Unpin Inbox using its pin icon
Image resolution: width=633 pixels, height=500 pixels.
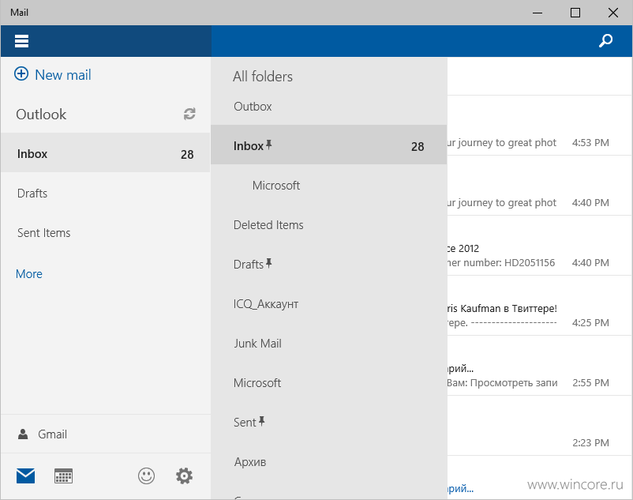coord(269,145)
